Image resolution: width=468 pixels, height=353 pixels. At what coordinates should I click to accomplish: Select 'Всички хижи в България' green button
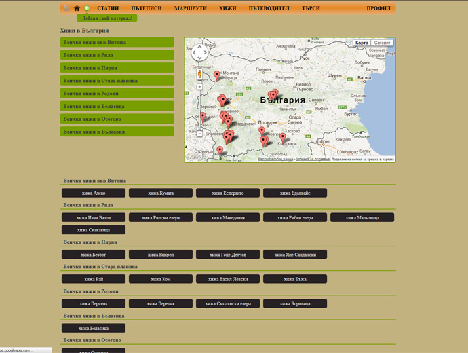click(117, 132)
